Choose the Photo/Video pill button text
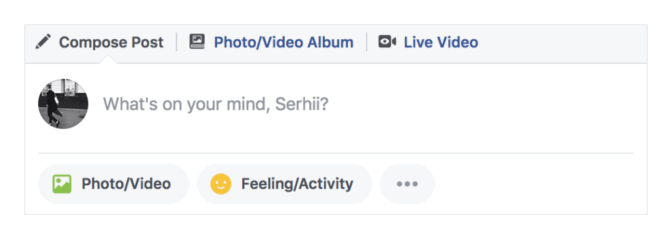Viewport: 672px width, 239px height. 127,184
